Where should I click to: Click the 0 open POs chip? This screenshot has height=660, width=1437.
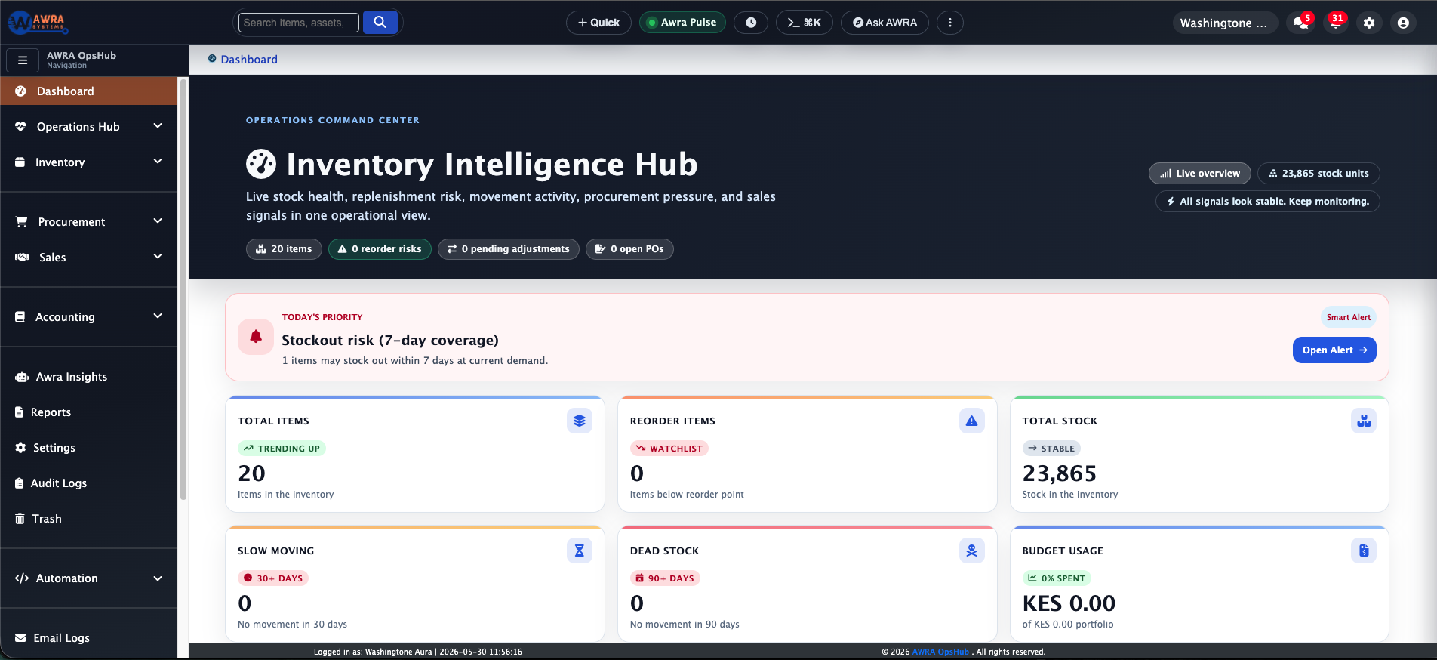(629, 249)
